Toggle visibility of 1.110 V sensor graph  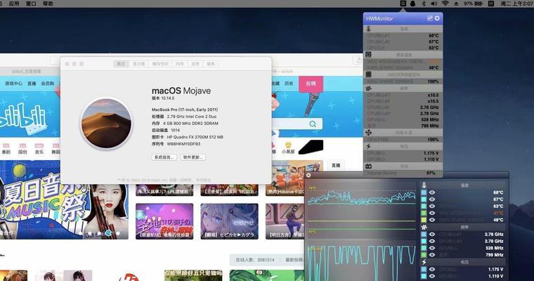(432, 276)
